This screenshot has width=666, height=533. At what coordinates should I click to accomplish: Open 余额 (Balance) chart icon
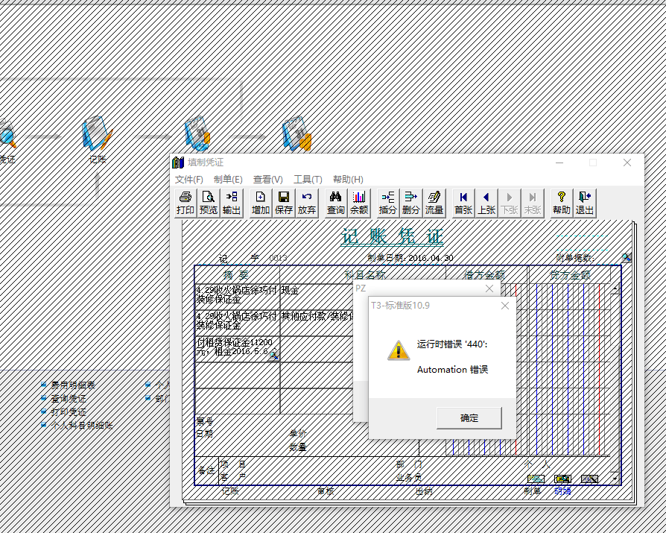(x=359, y=203)
